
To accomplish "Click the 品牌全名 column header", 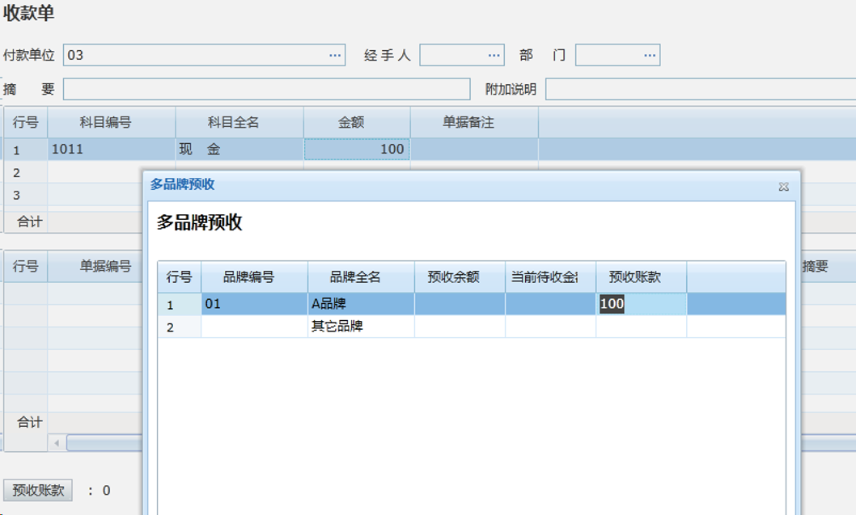I will click(355, 276).
